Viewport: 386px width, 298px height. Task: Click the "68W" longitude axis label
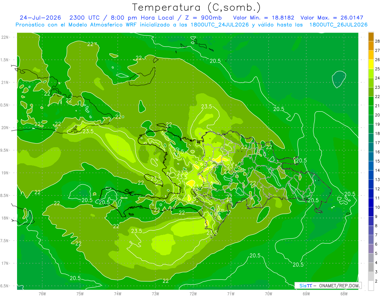tap(344, 293)
